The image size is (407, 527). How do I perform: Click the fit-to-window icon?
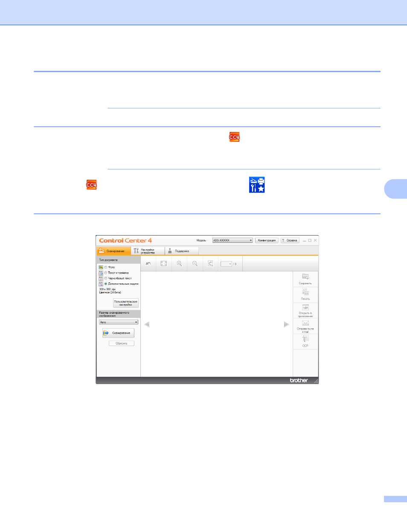click(164, 264)
